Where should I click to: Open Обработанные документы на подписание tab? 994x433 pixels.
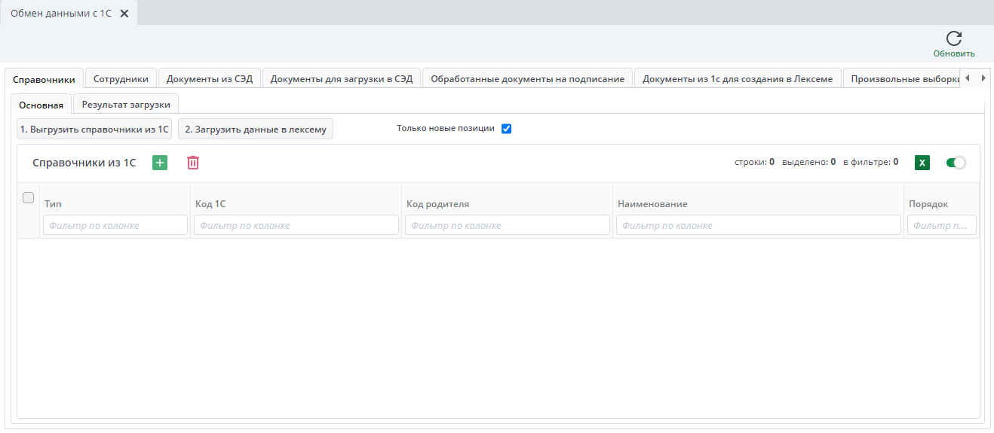pyautogui.click(x=527, y=79)
